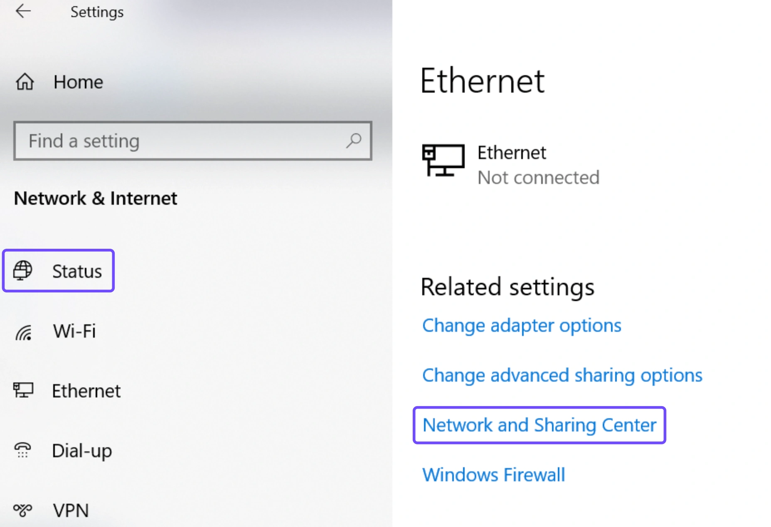Viewport: 771px width, 527px height.
Task: Select the Ethernet Not connected entry
Action: [x=511, y=165]
